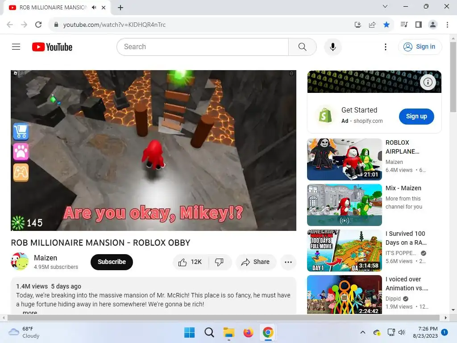Open File Explorer from taskbar

coord(229,332)
